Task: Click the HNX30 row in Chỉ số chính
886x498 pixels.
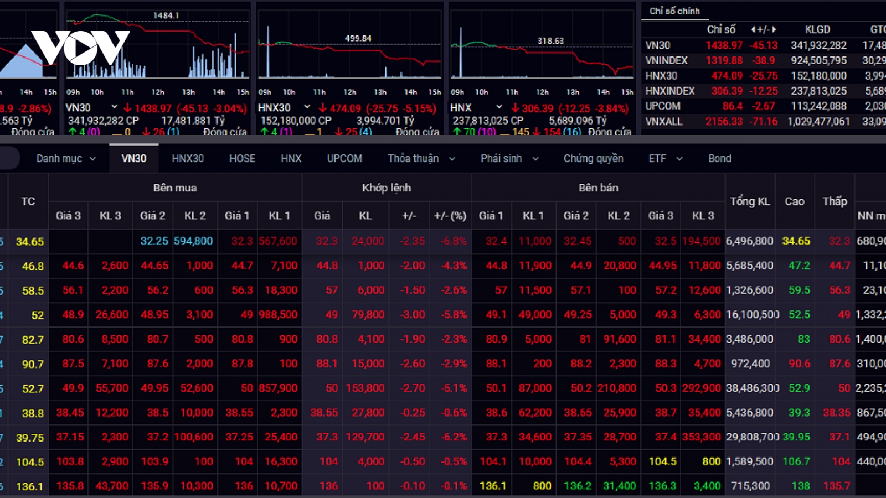Action: [x=764, y=76]
